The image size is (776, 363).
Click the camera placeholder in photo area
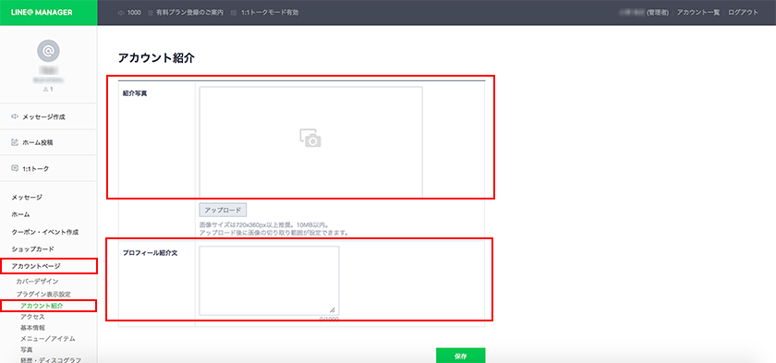click(310, 139)
